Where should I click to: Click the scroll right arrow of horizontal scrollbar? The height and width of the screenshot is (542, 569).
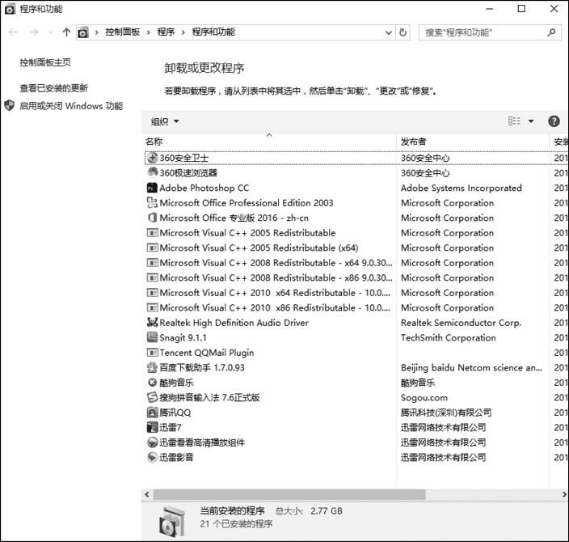coord(564,494)
